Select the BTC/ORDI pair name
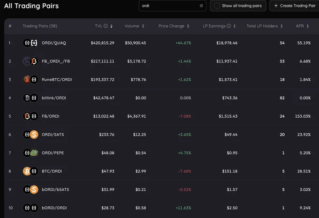This screenshot has height=218, width=319. tap(52, 171)
